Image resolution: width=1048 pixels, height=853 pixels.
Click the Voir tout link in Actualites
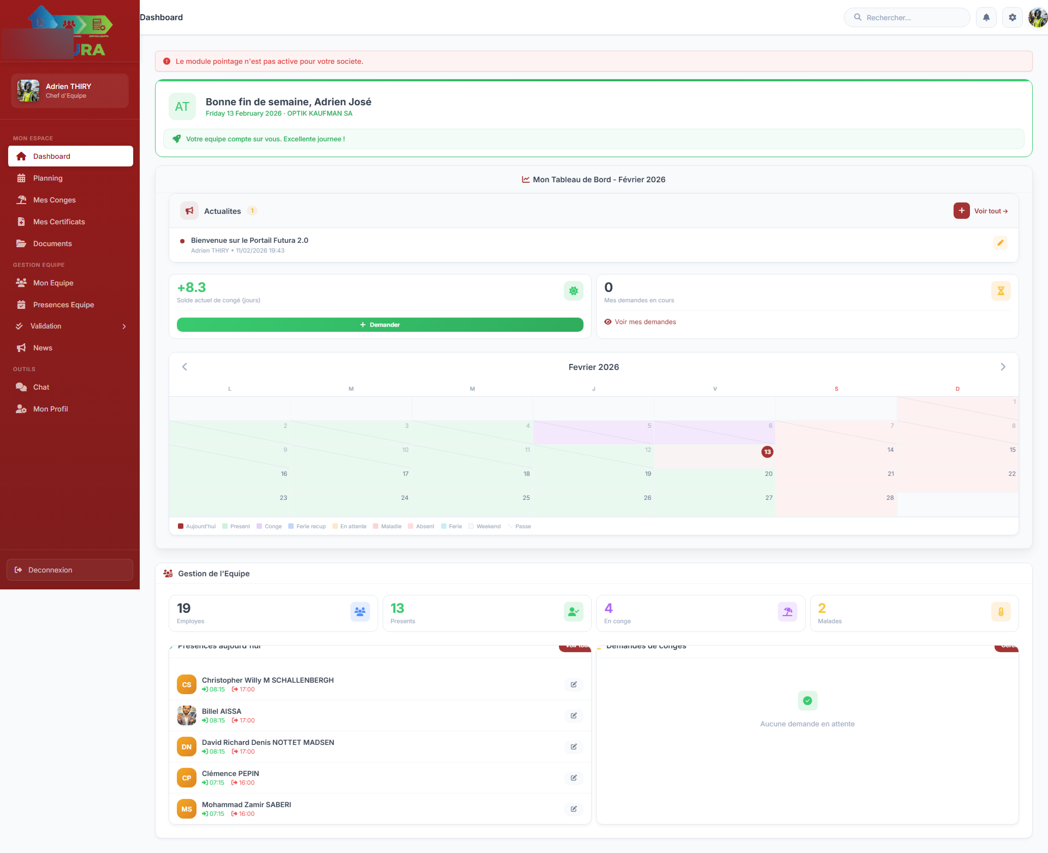coord(991,211)
